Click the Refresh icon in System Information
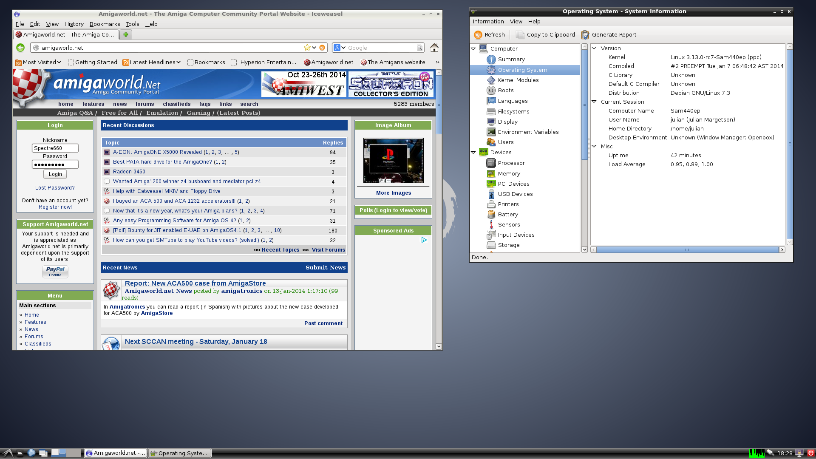816x459 pixels. (478, 35)
